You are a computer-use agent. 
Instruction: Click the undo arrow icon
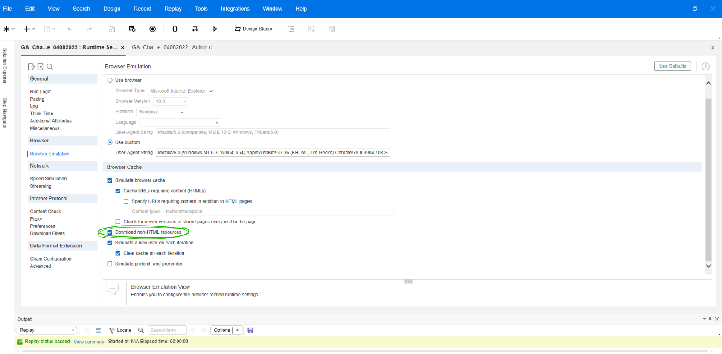tap(70, 29)
